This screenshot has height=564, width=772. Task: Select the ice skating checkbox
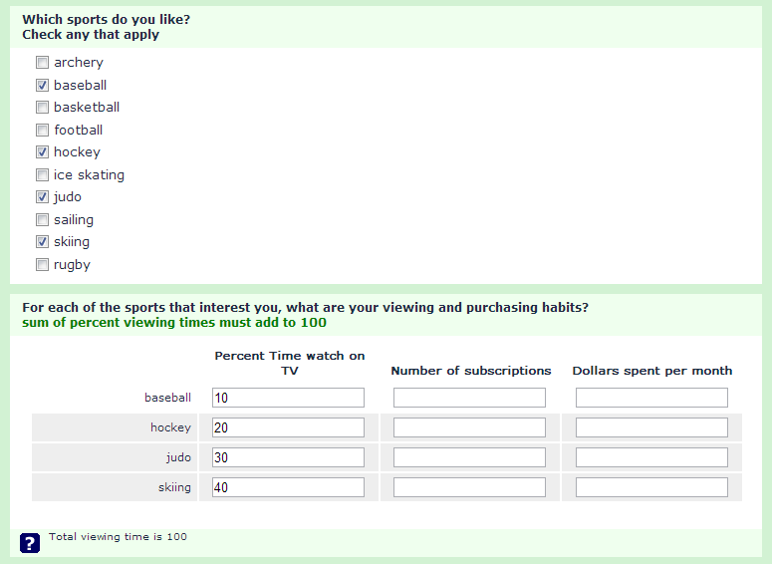(43, 175)
